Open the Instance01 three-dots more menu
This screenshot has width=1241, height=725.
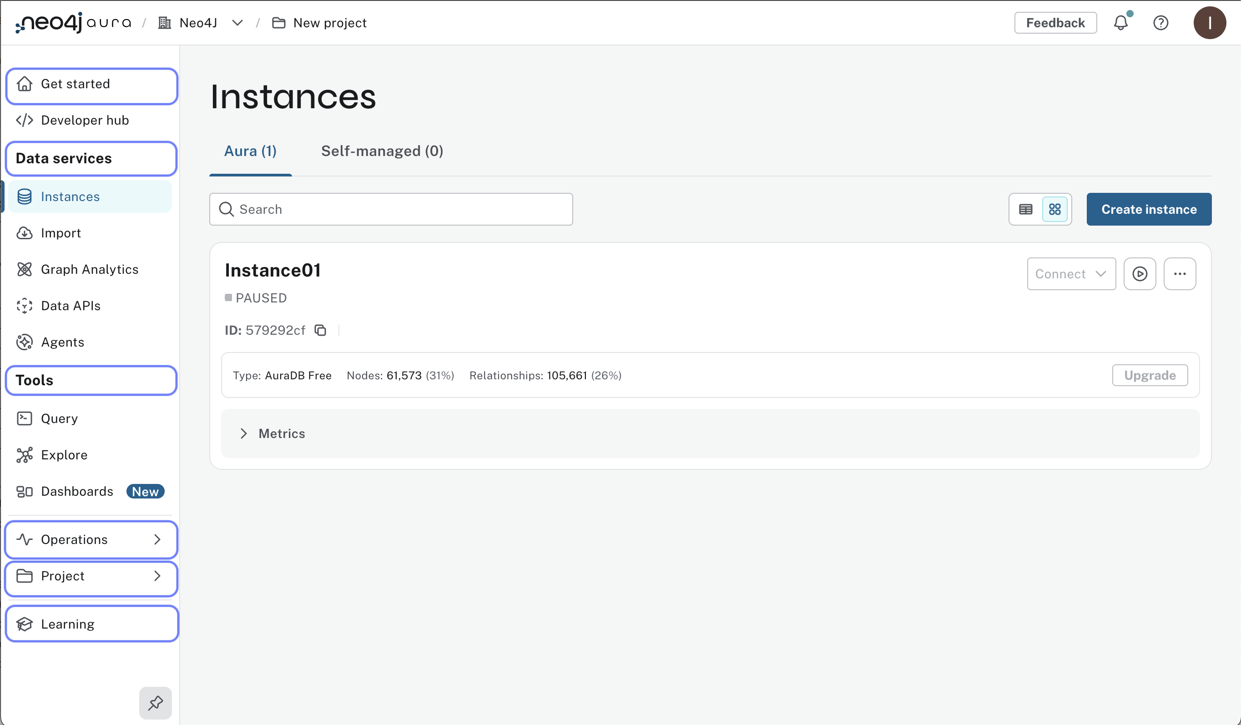tap(1180, 274)
